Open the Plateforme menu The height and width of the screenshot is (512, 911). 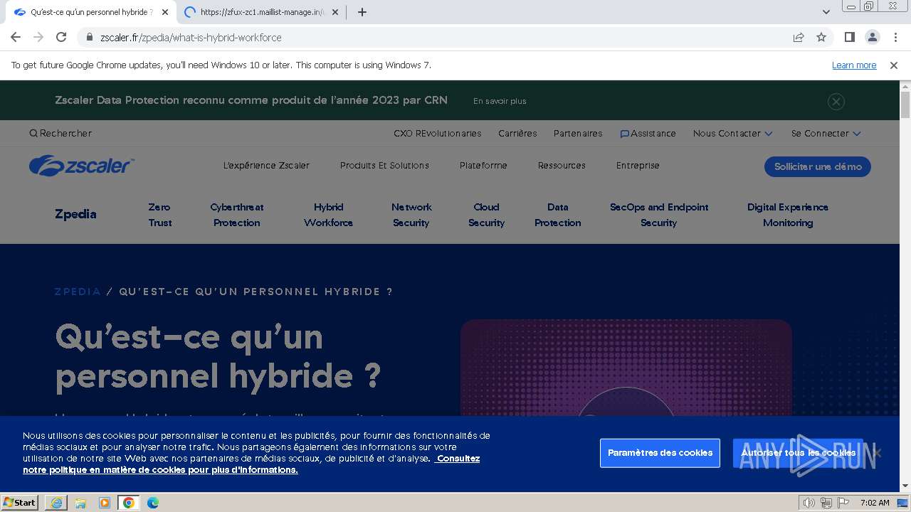tap(483, 166)
